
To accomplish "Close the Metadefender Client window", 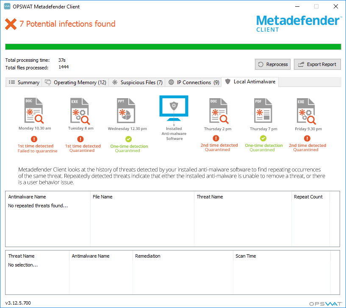I will point(336,6).
